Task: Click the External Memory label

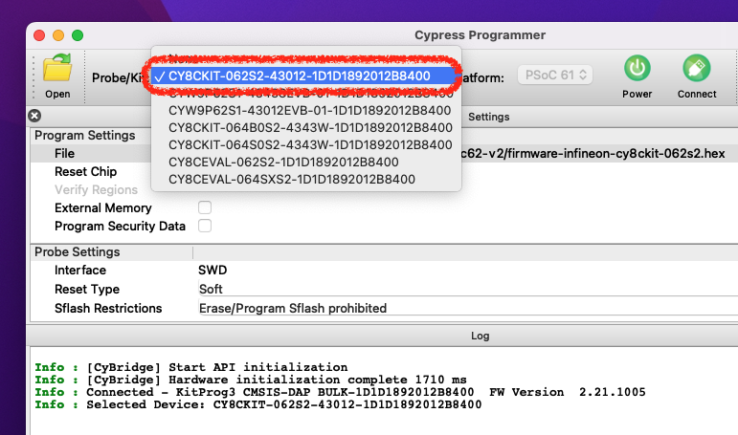Action: coord(103,207)
